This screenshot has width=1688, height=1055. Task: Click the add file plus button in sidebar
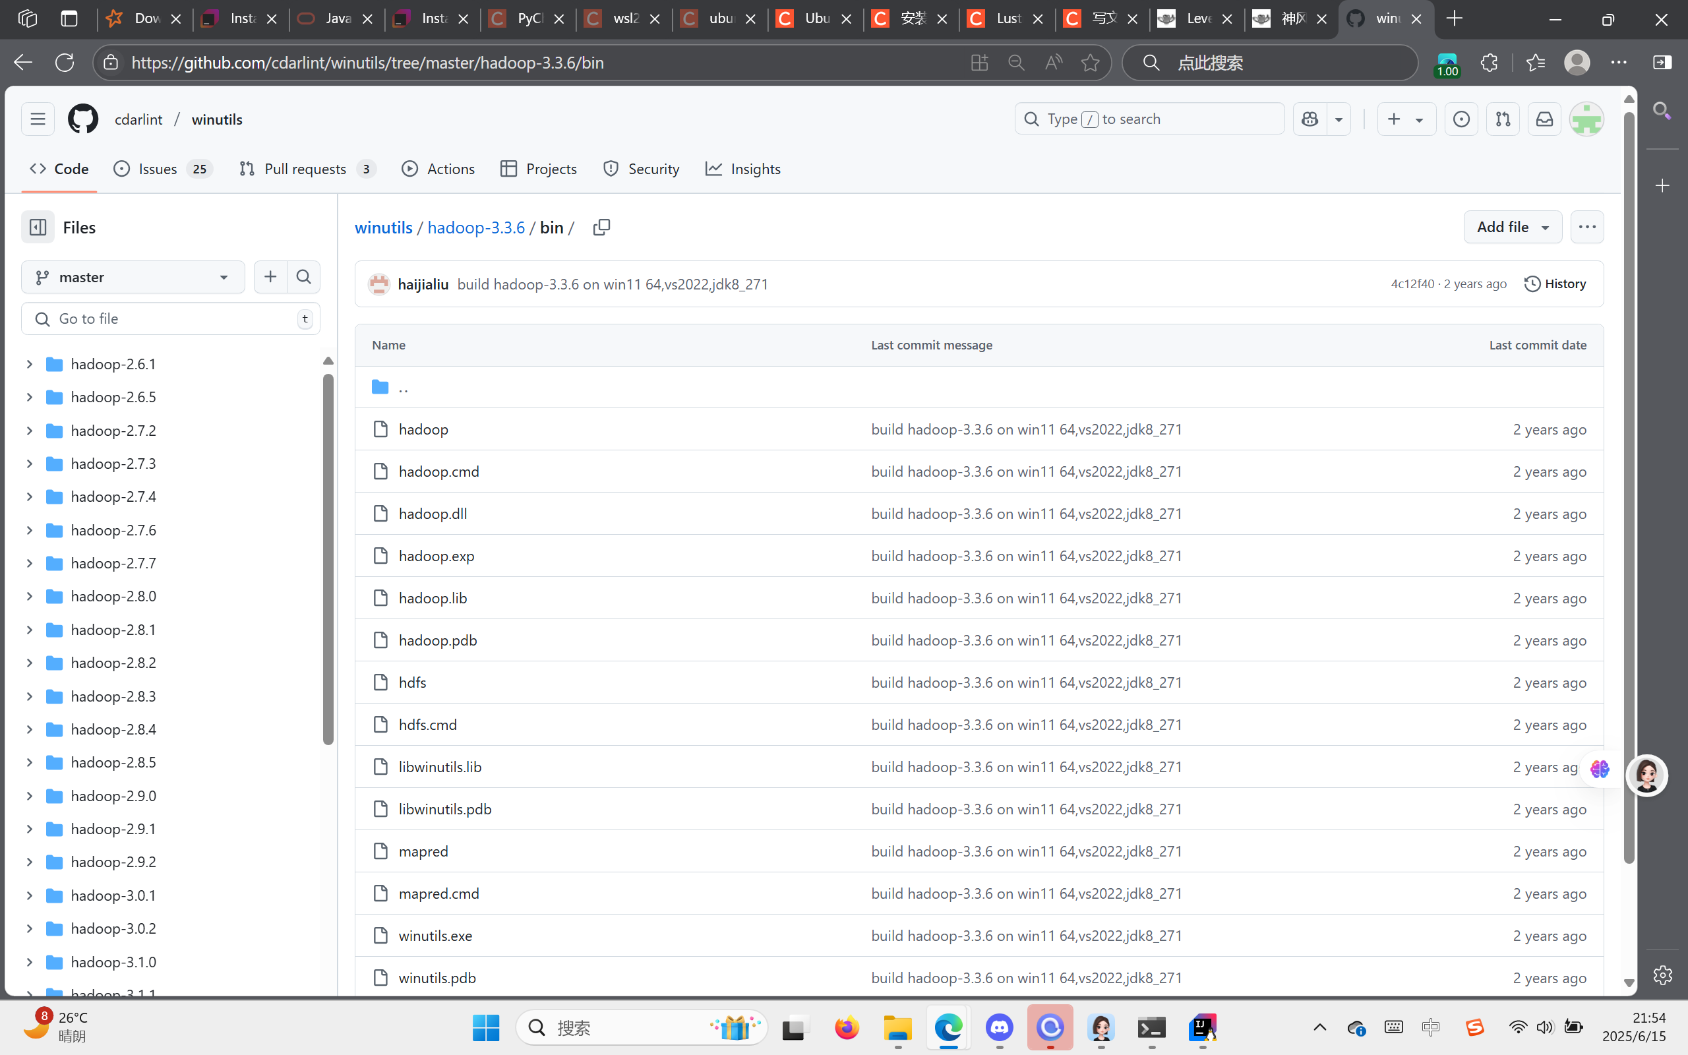270,277
